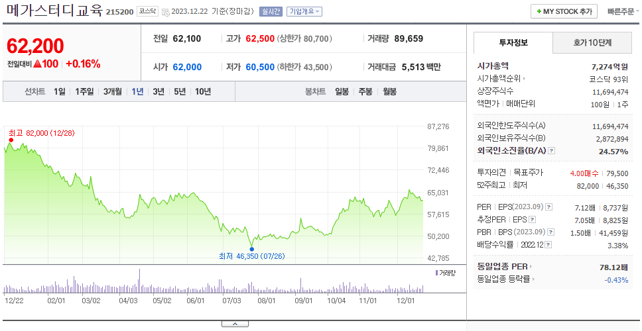
Task: Show the 월봉 candlestick chart
Action: coord(390,92)
